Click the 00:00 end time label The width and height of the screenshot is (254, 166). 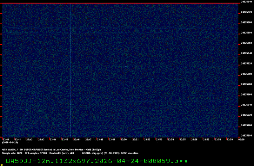241,139
